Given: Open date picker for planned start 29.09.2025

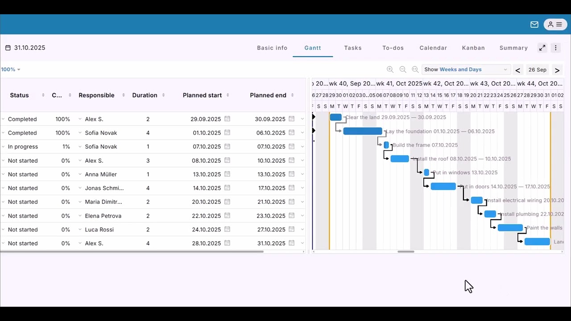Looking at the screenshot, I should [x=227, y=119].
